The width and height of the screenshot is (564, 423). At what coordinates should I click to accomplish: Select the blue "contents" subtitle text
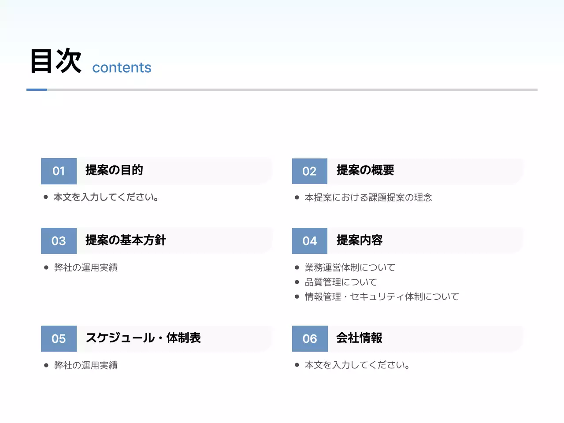point(121,67)
